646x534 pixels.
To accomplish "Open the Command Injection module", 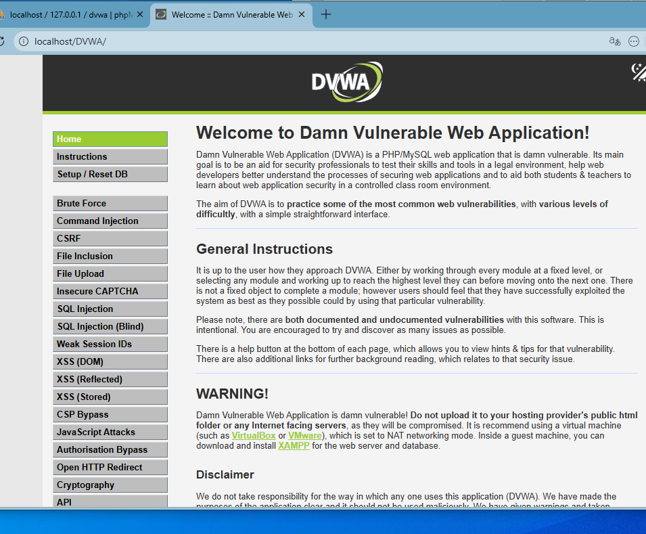I will pos(110,221).
